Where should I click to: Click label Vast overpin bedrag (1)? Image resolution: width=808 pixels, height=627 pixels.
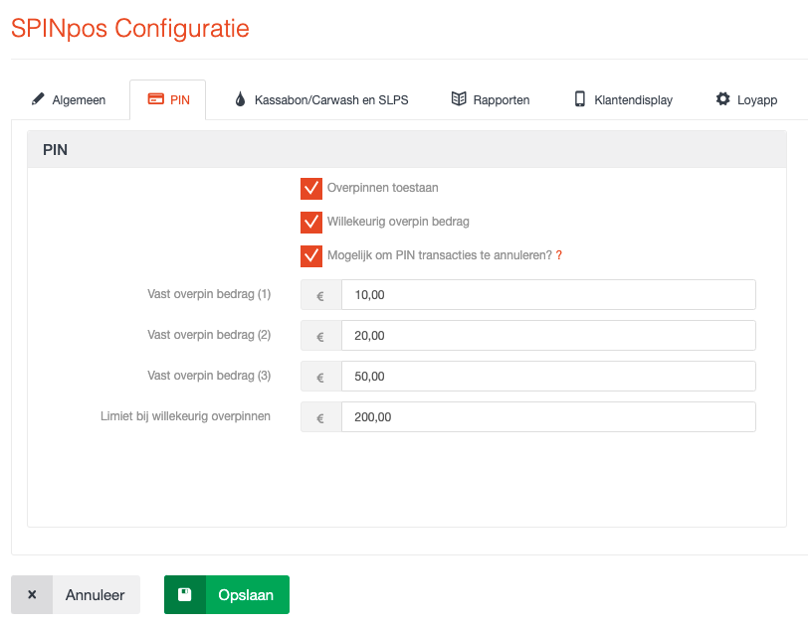point(209,294)
